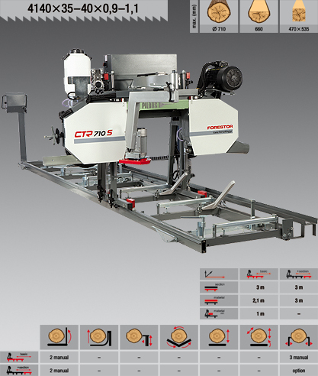Click the '3 manual' cell
Image resolution: width=318 pixels, height=376 pixels.
(299, 358)
